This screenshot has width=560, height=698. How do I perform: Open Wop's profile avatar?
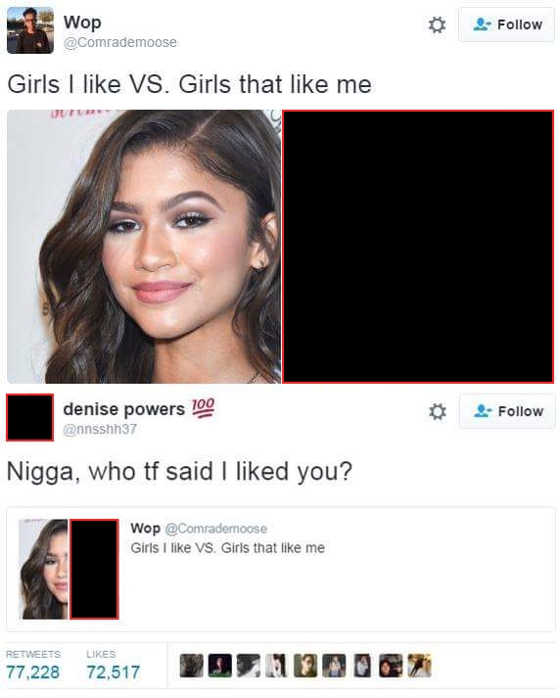[30, 30]
